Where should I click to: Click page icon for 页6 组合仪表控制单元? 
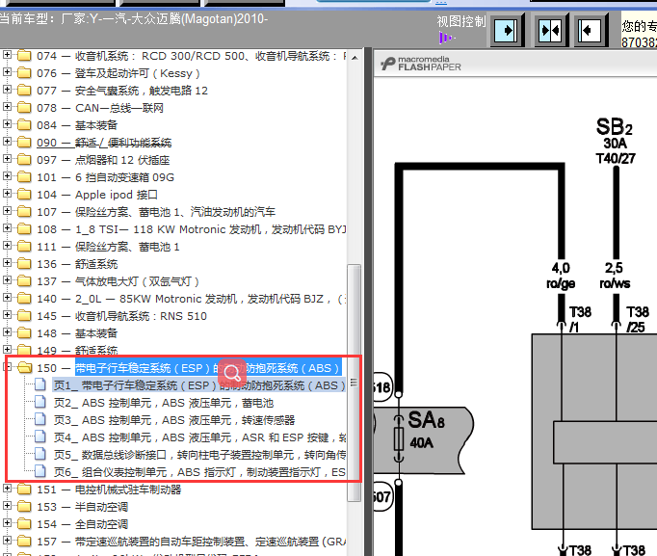40,472
